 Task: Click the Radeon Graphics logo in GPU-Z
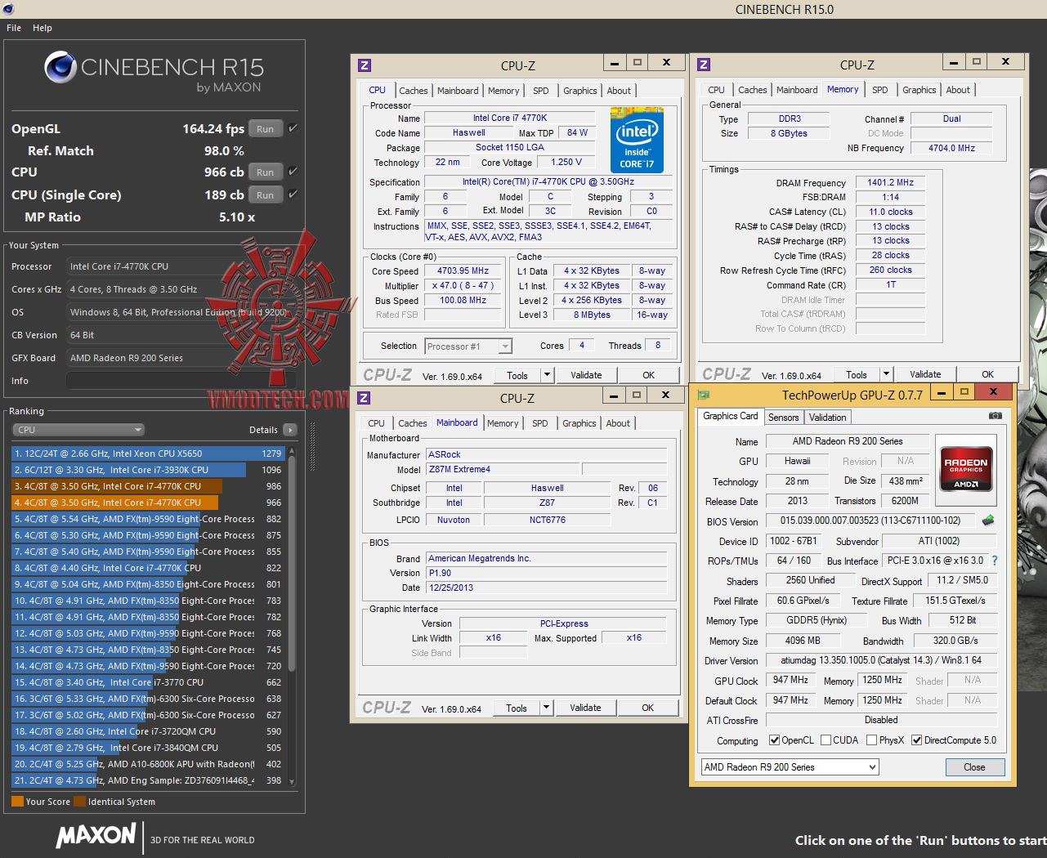point(966,468)
